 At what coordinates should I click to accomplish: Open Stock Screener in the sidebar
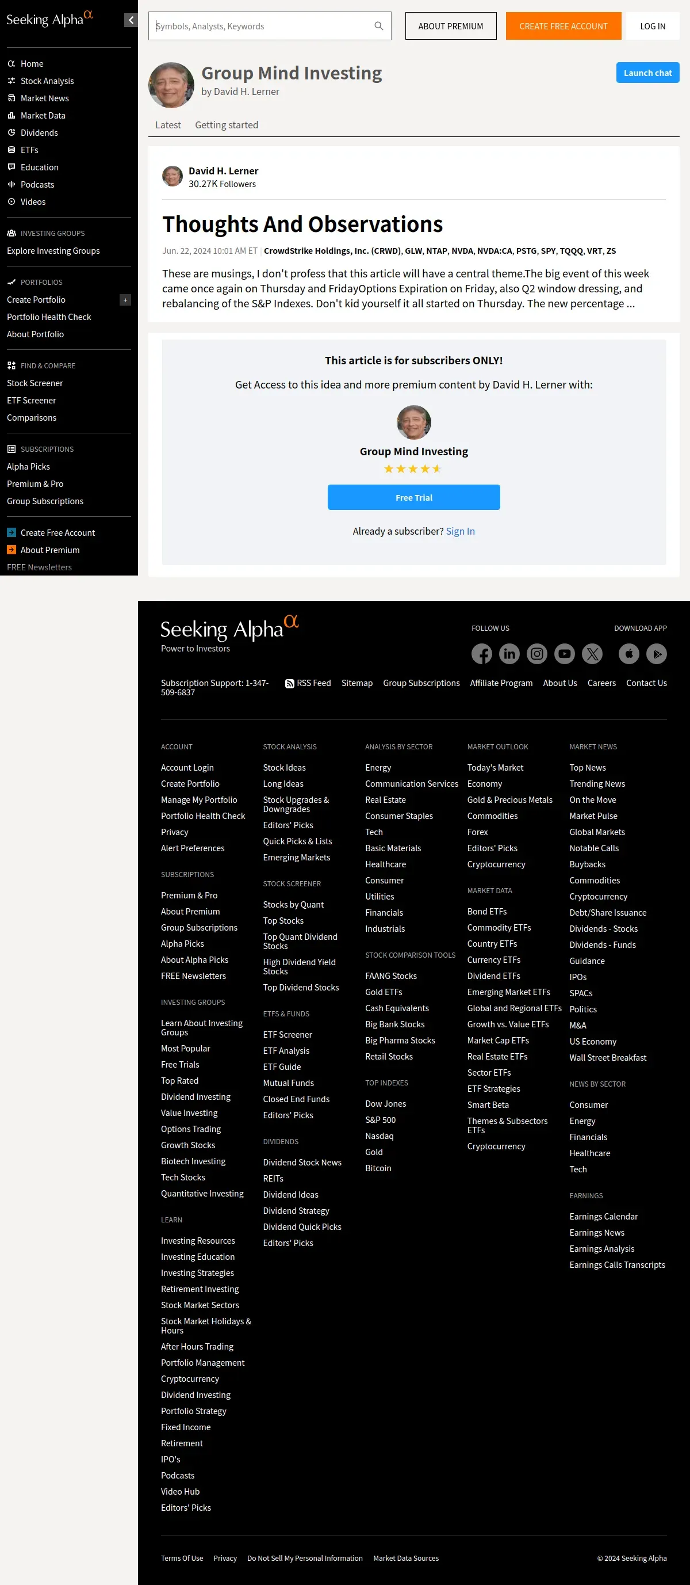(35, 383)
